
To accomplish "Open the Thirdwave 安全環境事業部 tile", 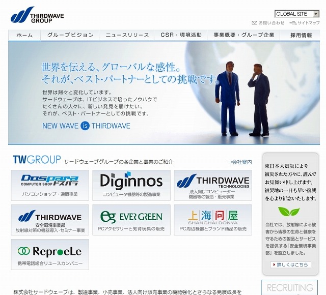I will [x=49, y=219].
